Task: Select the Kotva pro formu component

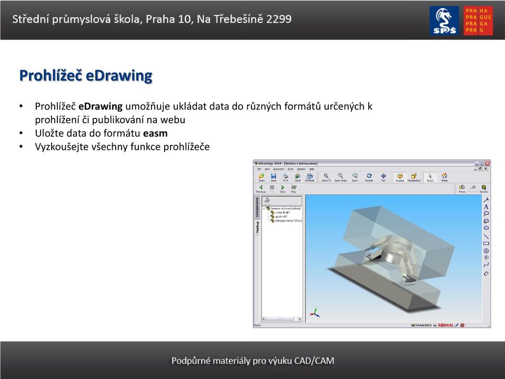Action: [286, 221]
